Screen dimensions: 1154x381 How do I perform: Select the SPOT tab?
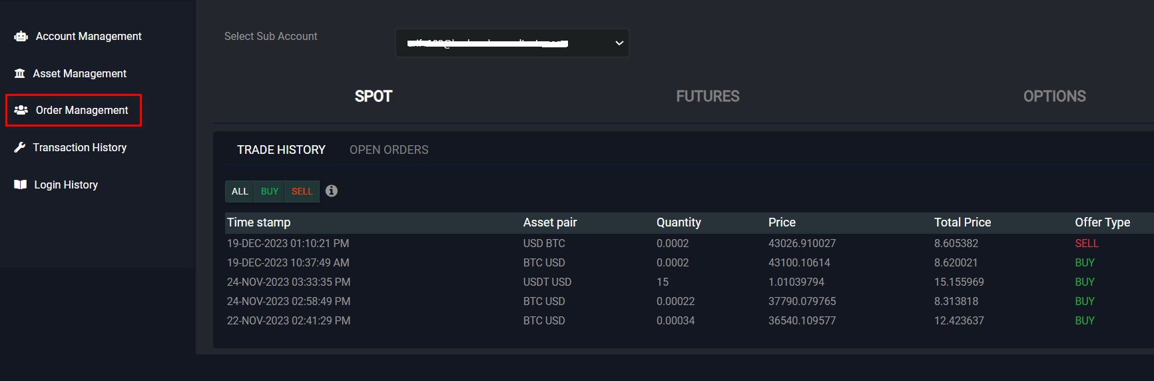374,97
